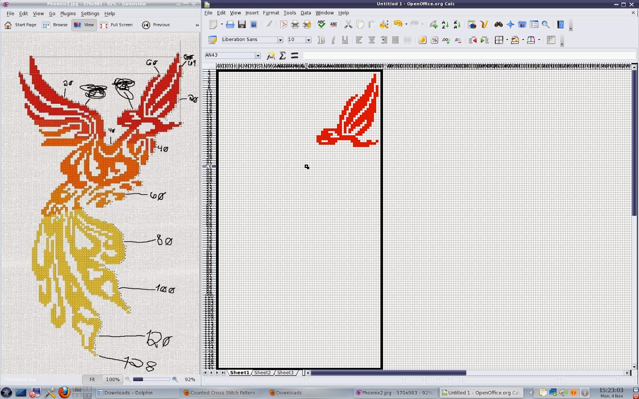Screen dimensions: 639x399
Task: Export the spreadsheet directly as PDF
Action: pyautogui.click(x=284, y=24)
